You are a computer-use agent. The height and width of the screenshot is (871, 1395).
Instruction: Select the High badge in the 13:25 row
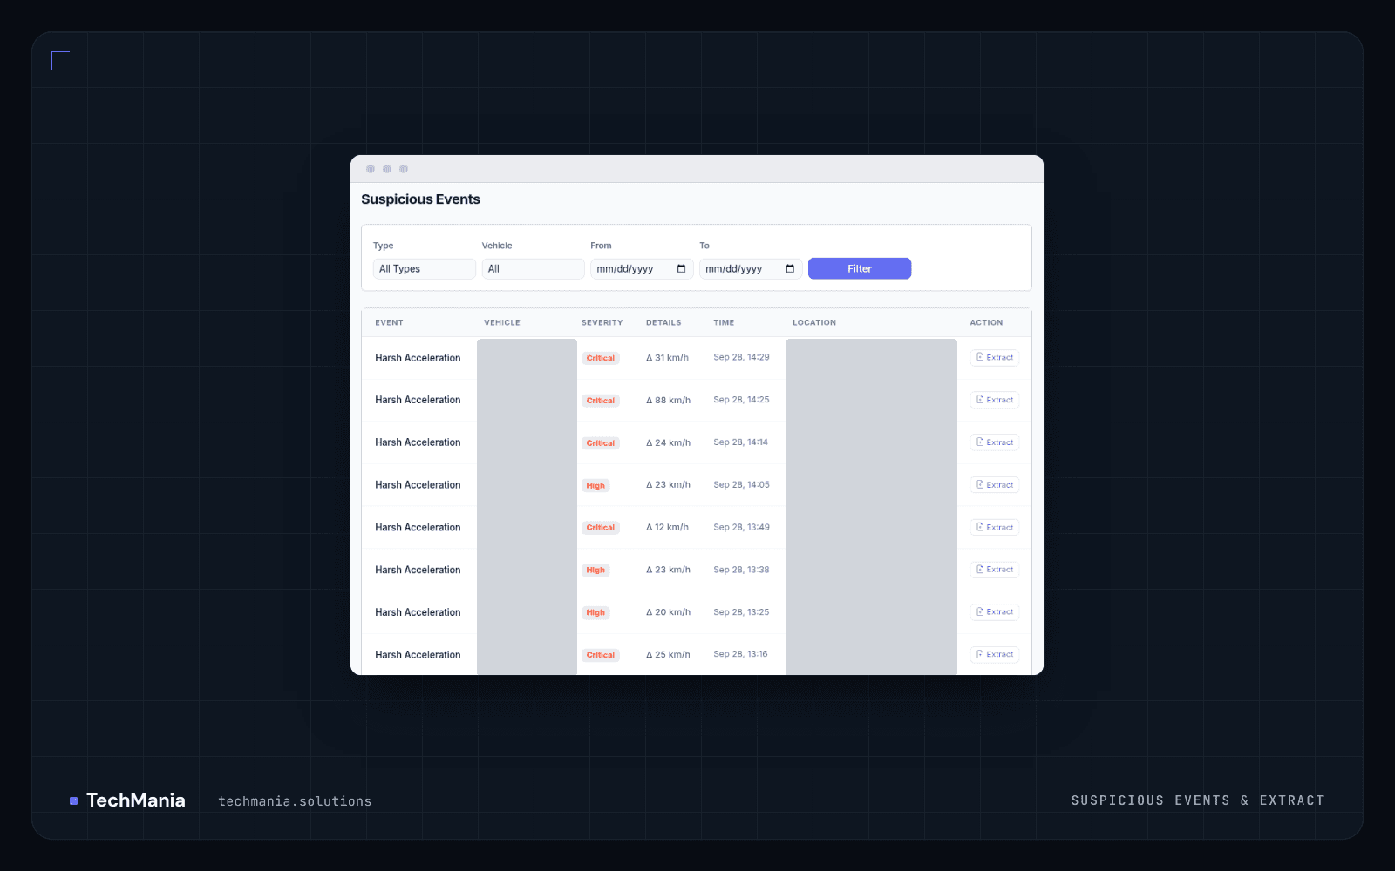tap(595, 612)
